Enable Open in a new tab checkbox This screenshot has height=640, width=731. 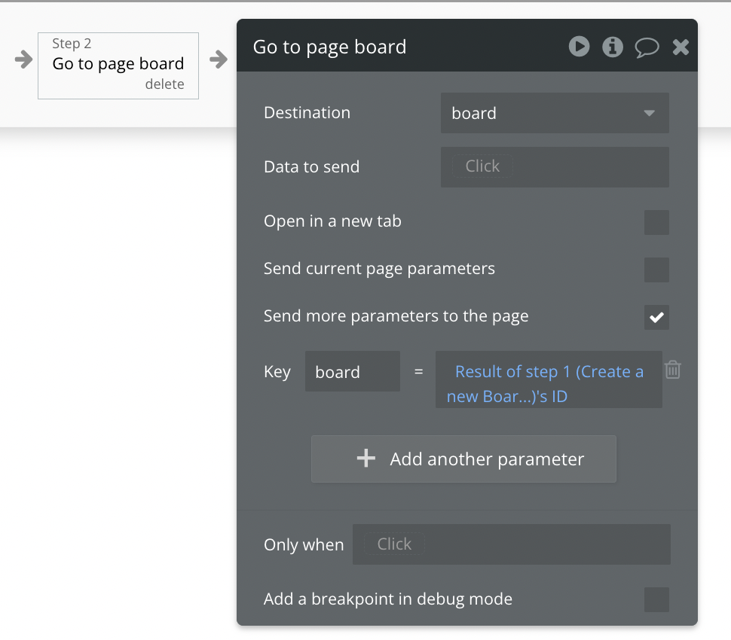coord(656,223)
